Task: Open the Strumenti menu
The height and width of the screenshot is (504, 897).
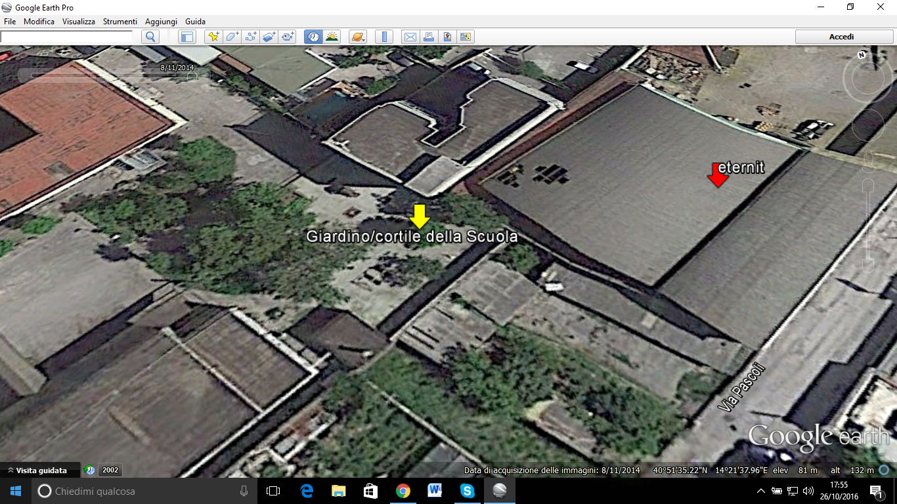Action: [x=120, y=22]
